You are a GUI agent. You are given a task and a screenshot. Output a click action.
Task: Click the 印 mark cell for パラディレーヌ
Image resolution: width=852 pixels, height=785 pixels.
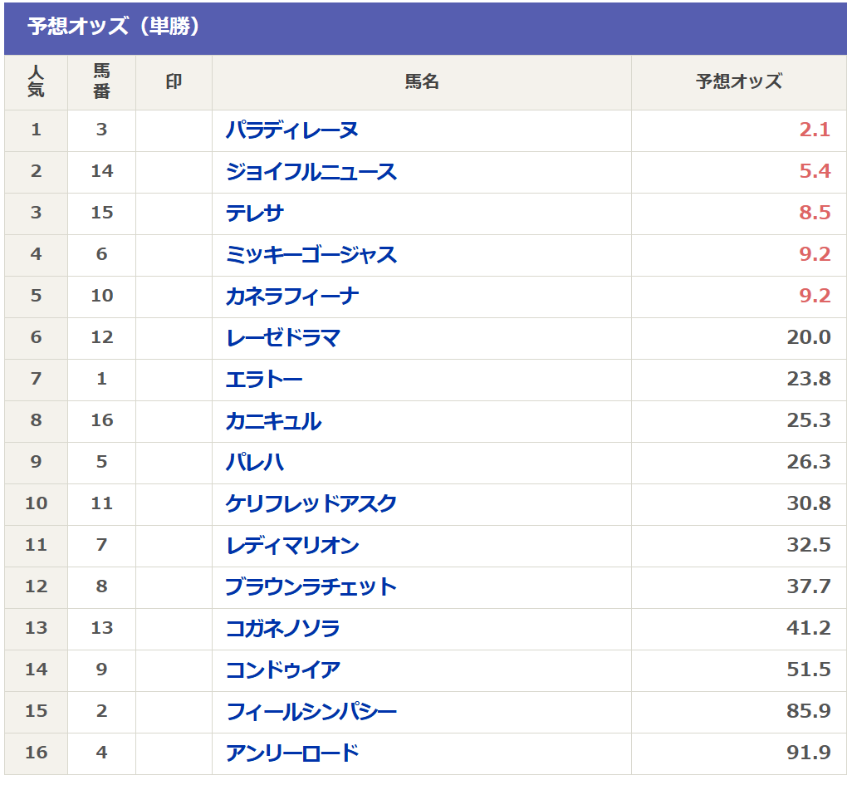pos(174,130)
